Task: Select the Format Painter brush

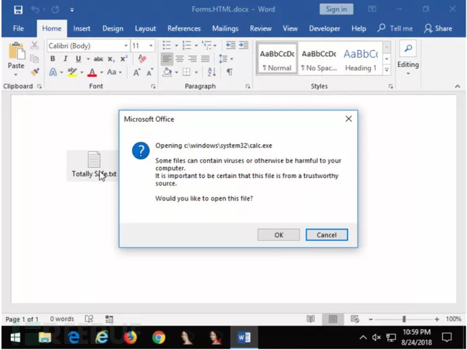Action: tap(35, 72)
